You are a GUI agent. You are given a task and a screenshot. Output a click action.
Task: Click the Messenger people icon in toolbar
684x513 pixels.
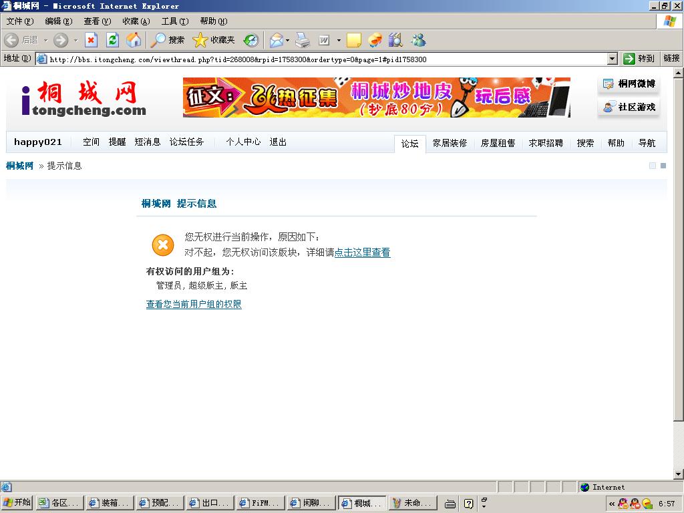pos(418,40)
